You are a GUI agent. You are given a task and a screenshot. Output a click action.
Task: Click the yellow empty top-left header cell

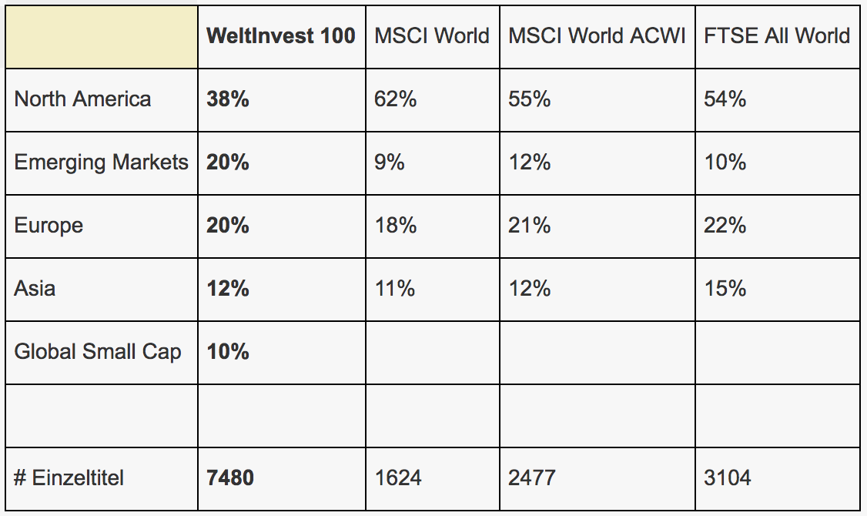(102, 36)
